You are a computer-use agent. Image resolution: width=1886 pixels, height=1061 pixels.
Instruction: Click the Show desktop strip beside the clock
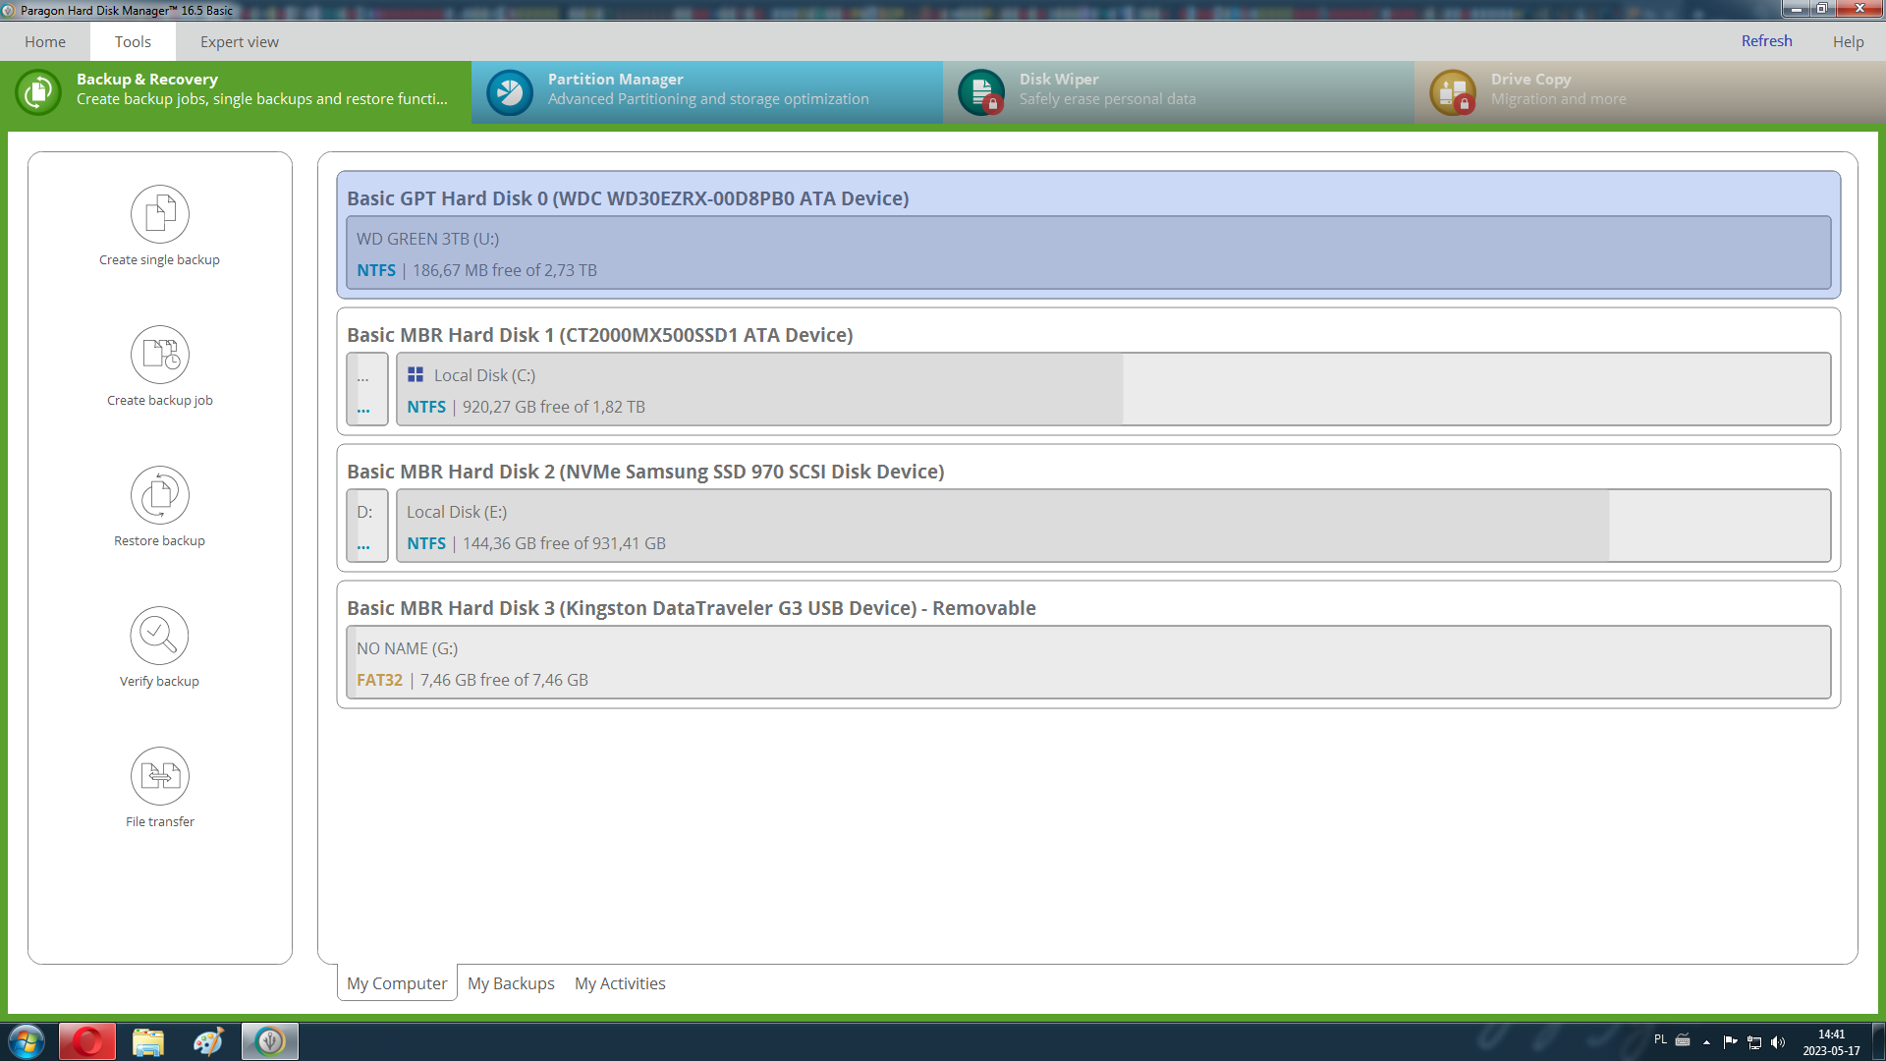click(1878, 1041)
